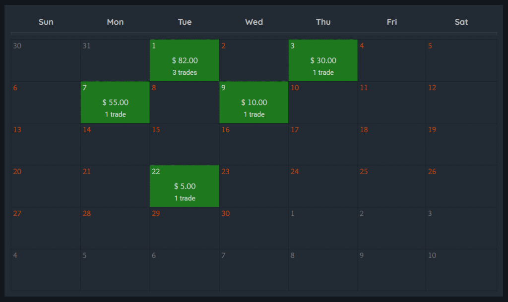Select the Tue weekday header

(185, 22)
